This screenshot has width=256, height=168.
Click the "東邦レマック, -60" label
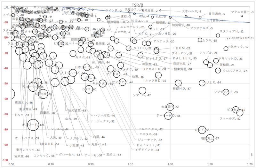[x=28, y=150]
